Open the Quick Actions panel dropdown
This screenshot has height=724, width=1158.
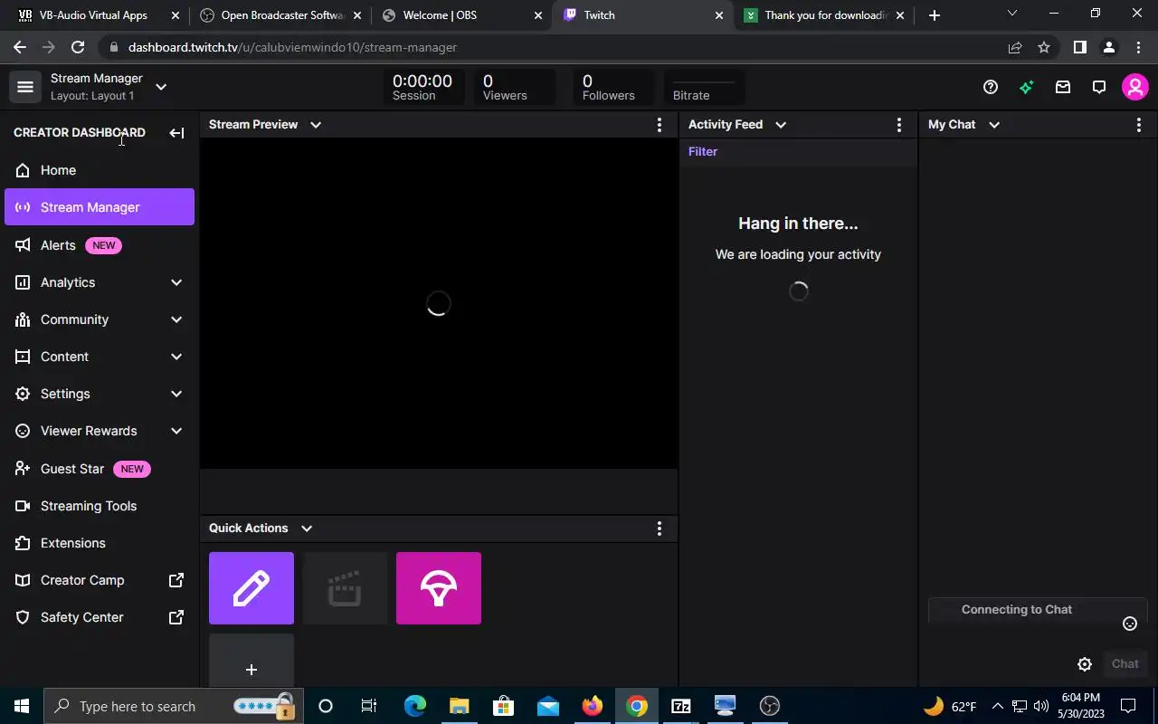pyautogui.click(x=307, y=529)
